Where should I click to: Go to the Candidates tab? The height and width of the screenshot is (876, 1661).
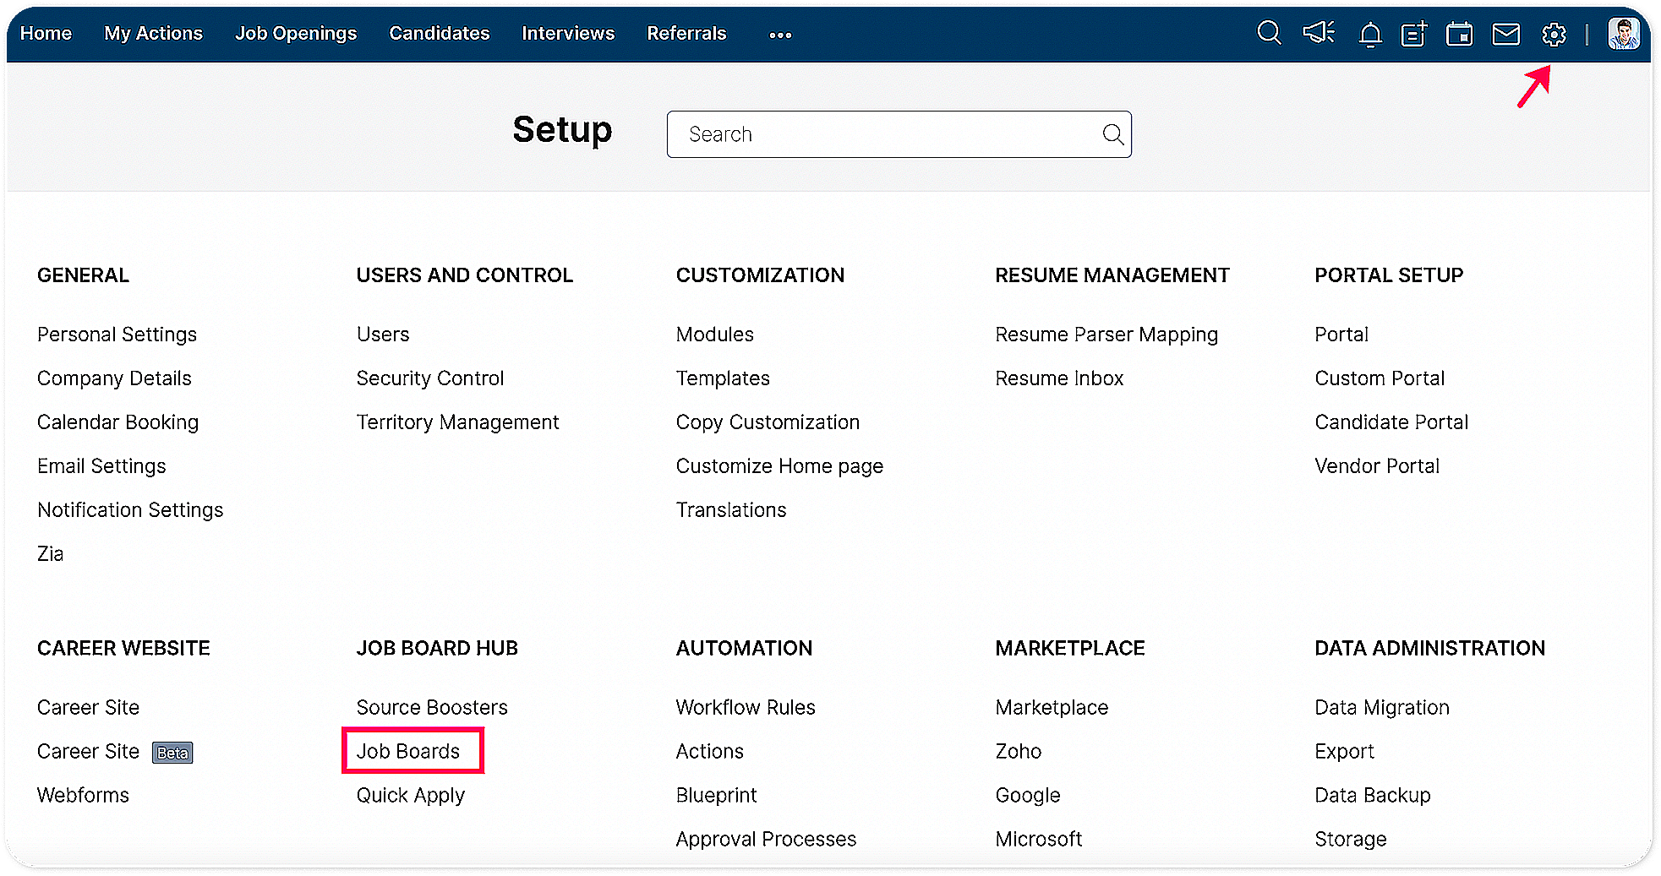pos(439,33)
